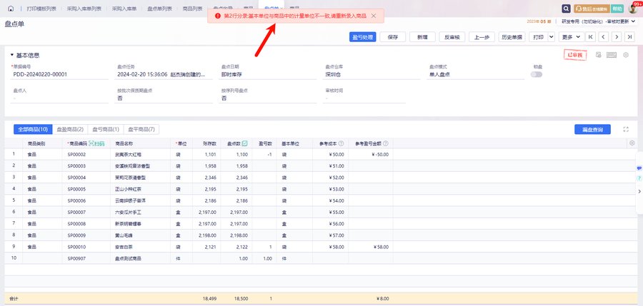643x306 pixels.
Task: Jump to the first record
Action: pos(591,37)
